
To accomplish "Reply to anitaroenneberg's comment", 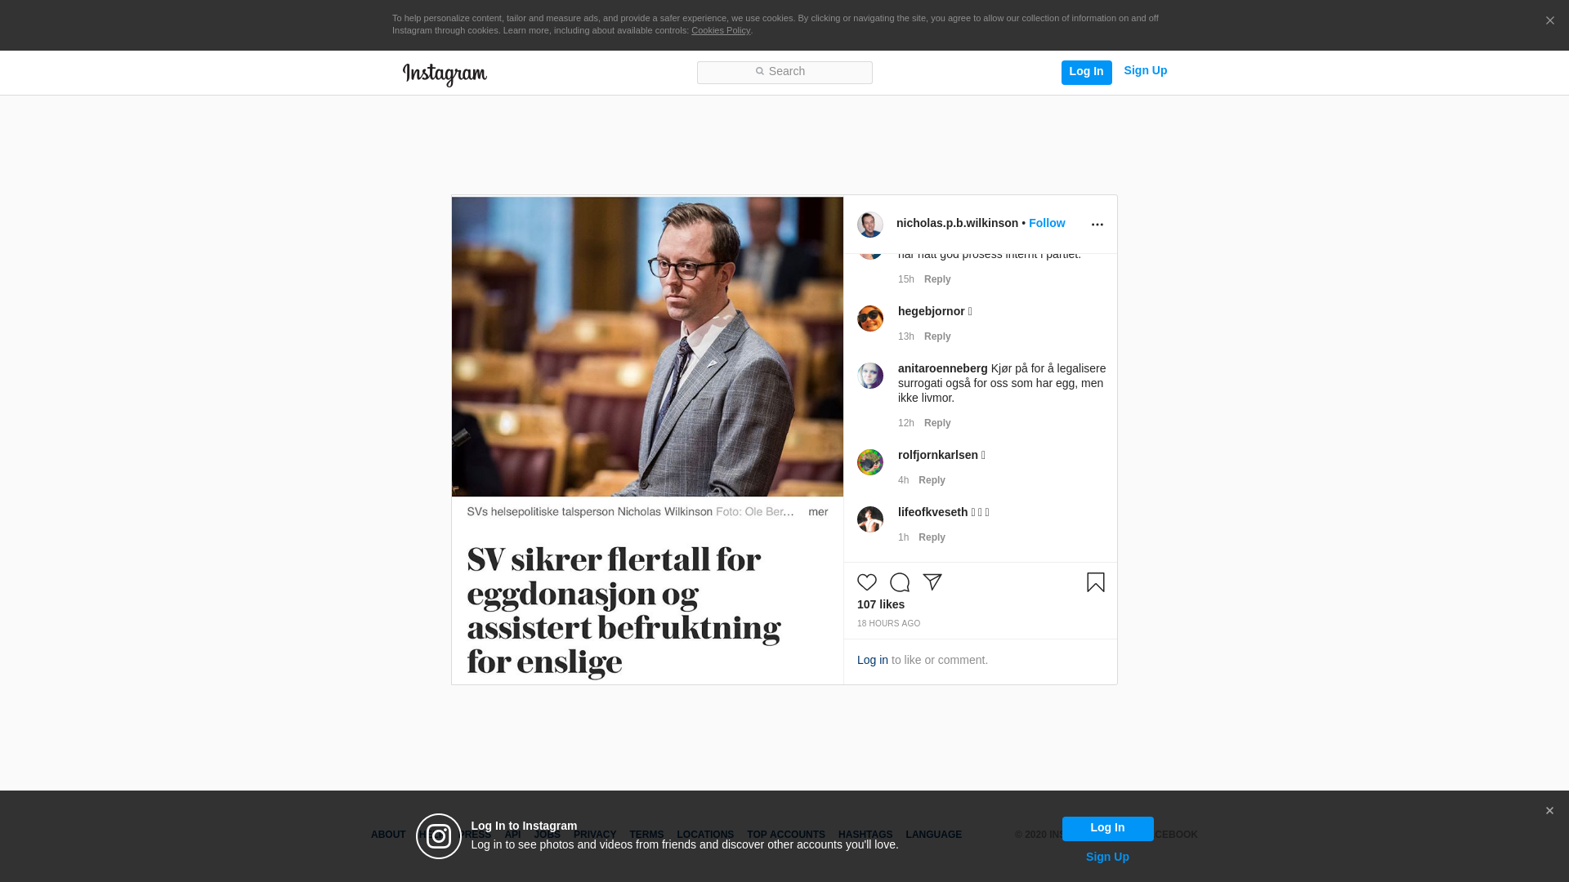I will click(937, 423).
